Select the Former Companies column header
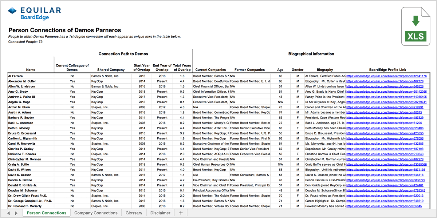This screenshot has width=437, height=218. coord(249,70)
